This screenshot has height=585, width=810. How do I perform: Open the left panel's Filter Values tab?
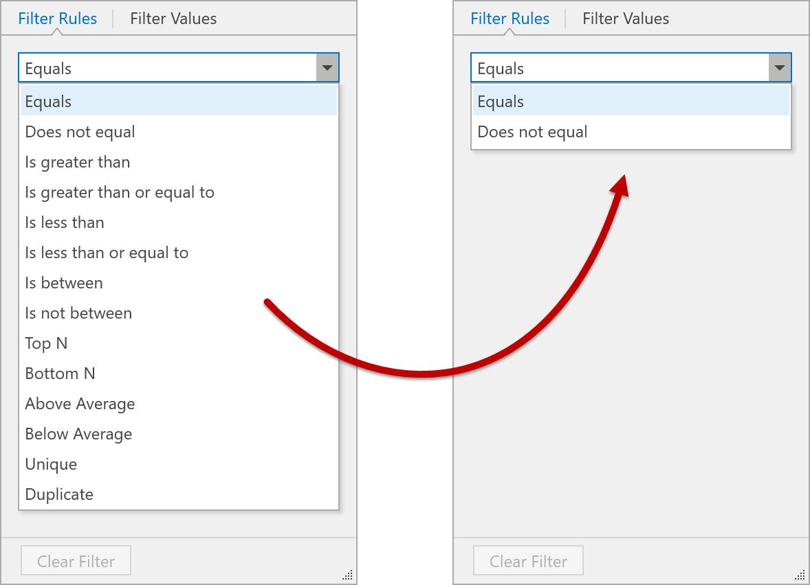(x=173, y=19)
